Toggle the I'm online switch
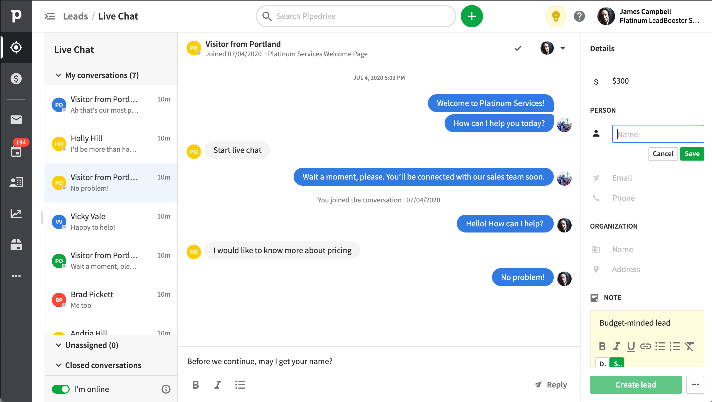Screen dimensions: 712x402 click(61, 389)
